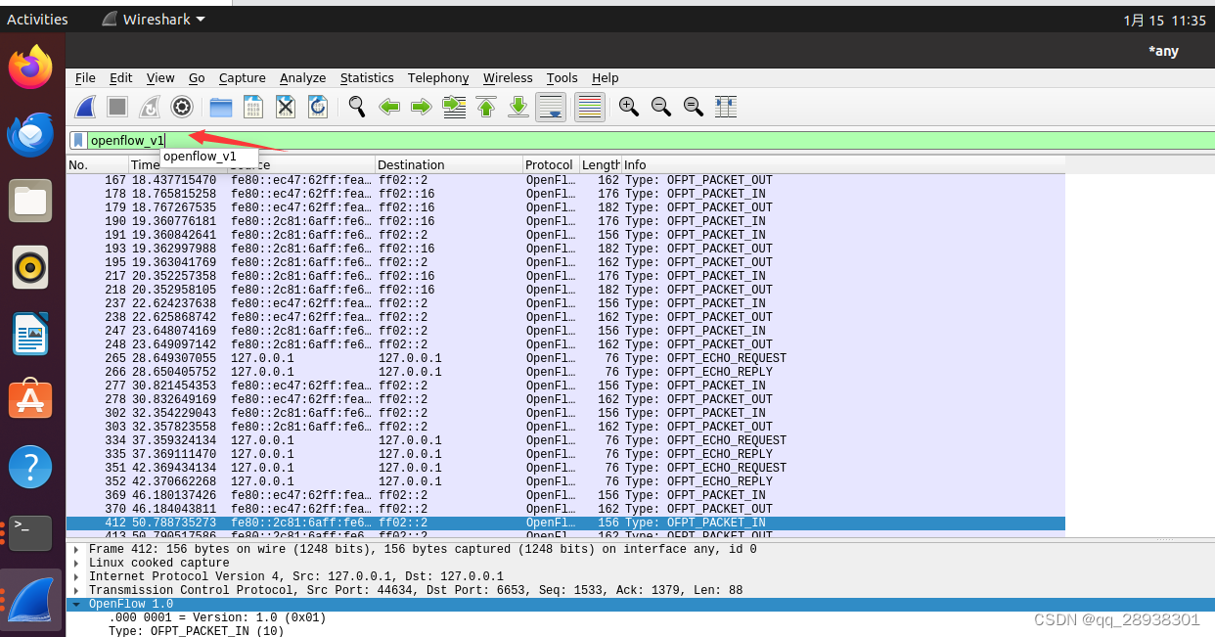Find a packet with magnifier icon
Image resolution: width=1215 pixels, height=637 pixels.
click(x=357, y=107)
